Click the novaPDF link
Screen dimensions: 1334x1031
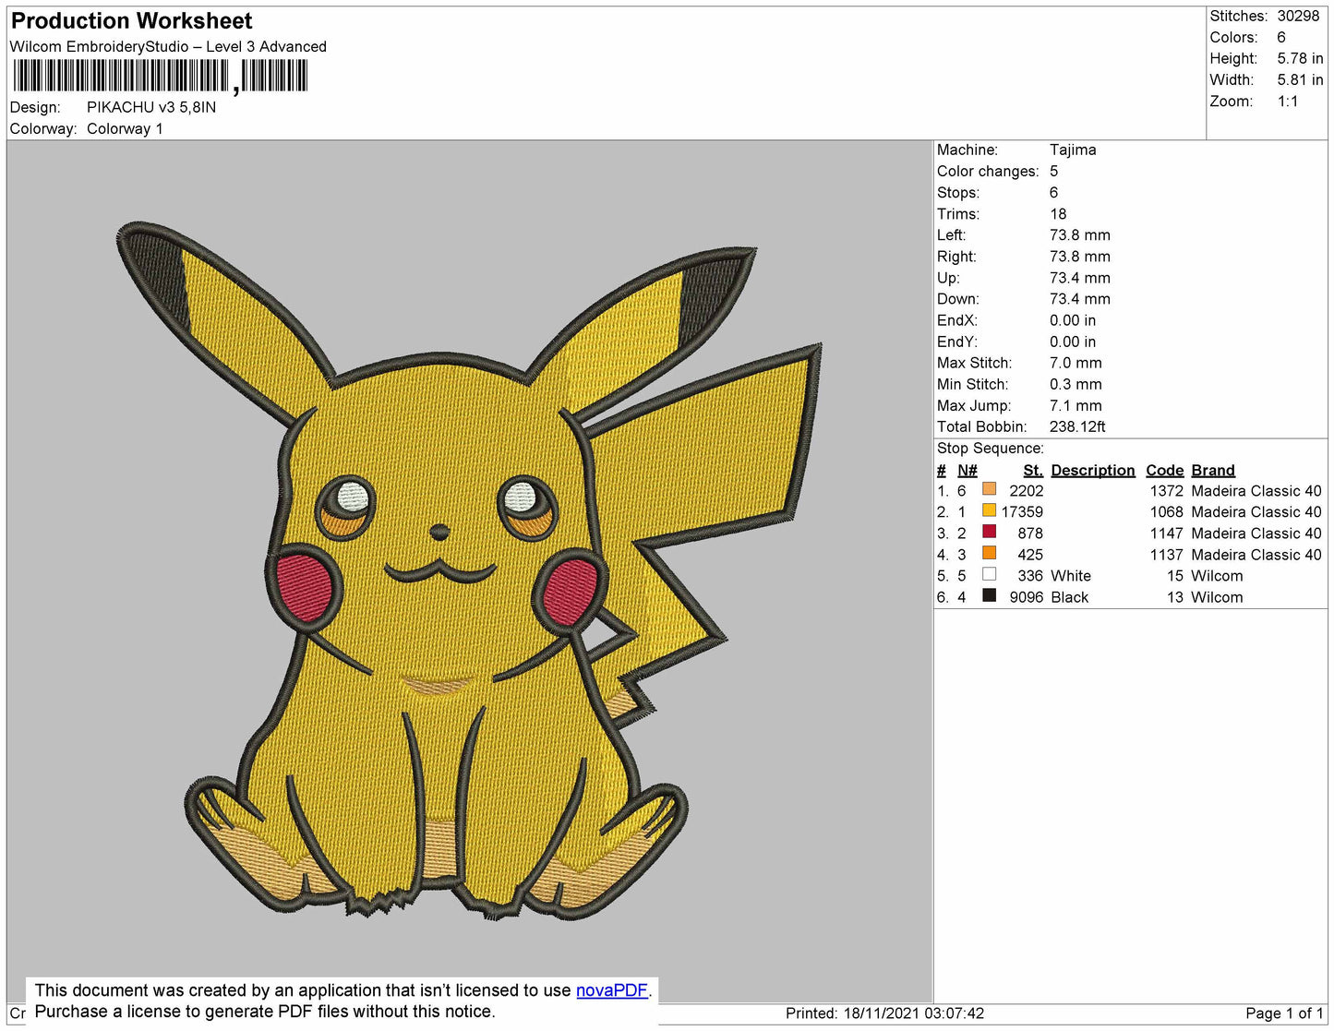[x=612, y=990]
